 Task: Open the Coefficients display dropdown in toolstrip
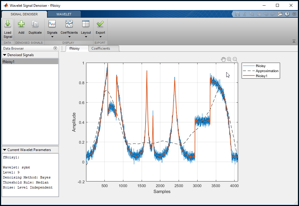click(x=69, y=33)
